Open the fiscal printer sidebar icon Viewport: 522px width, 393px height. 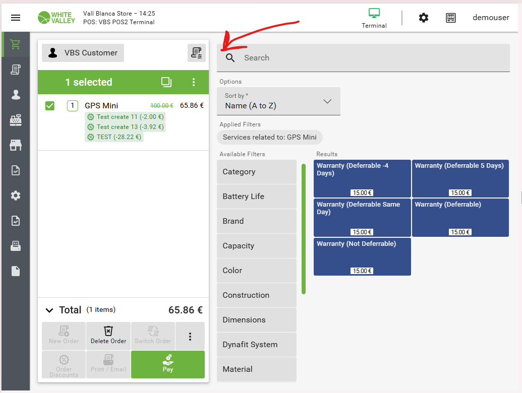[15, 246]
